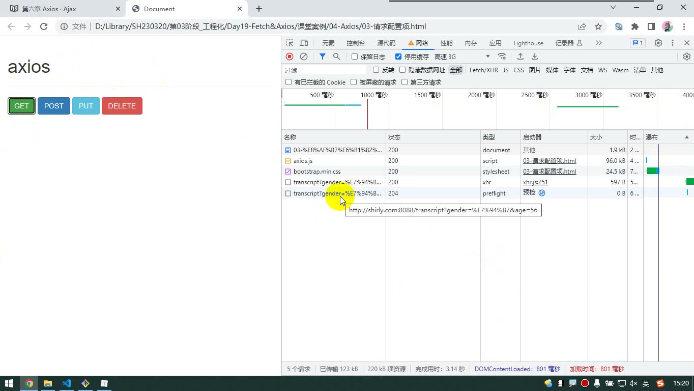Open network conditions wifi icon
694x391 pixels.
[x=502, y=57]
